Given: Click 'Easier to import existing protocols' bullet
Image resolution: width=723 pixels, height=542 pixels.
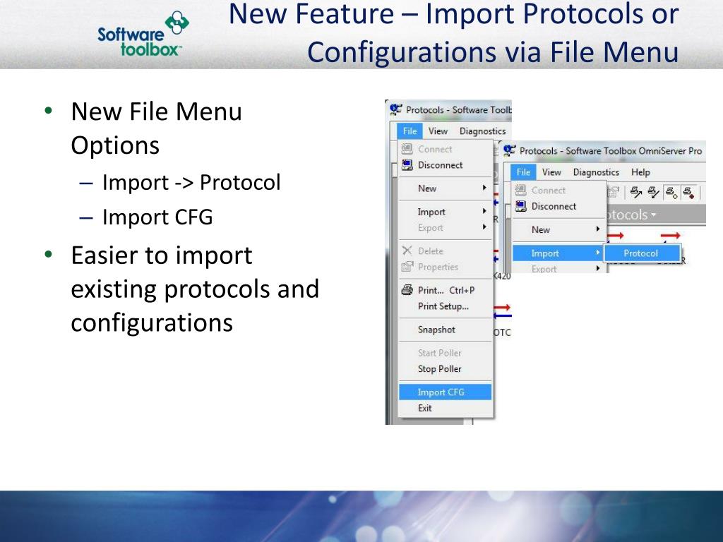Looking at the screenshot, I should [195, 289].
